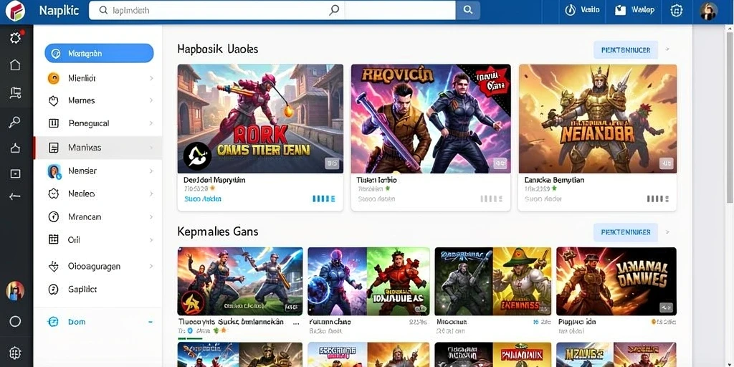Click the Nedeo face icon
This screenshot has height=367, width=734.
[x=54, y=194]
